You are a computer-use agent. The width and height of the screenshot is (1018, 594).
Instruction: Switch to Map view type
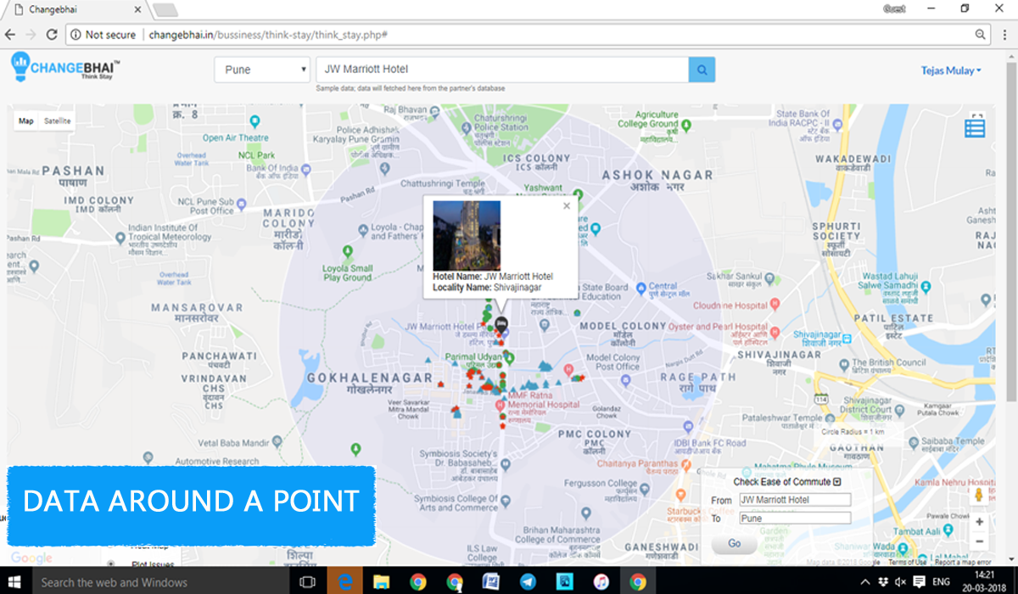[26, 121]
